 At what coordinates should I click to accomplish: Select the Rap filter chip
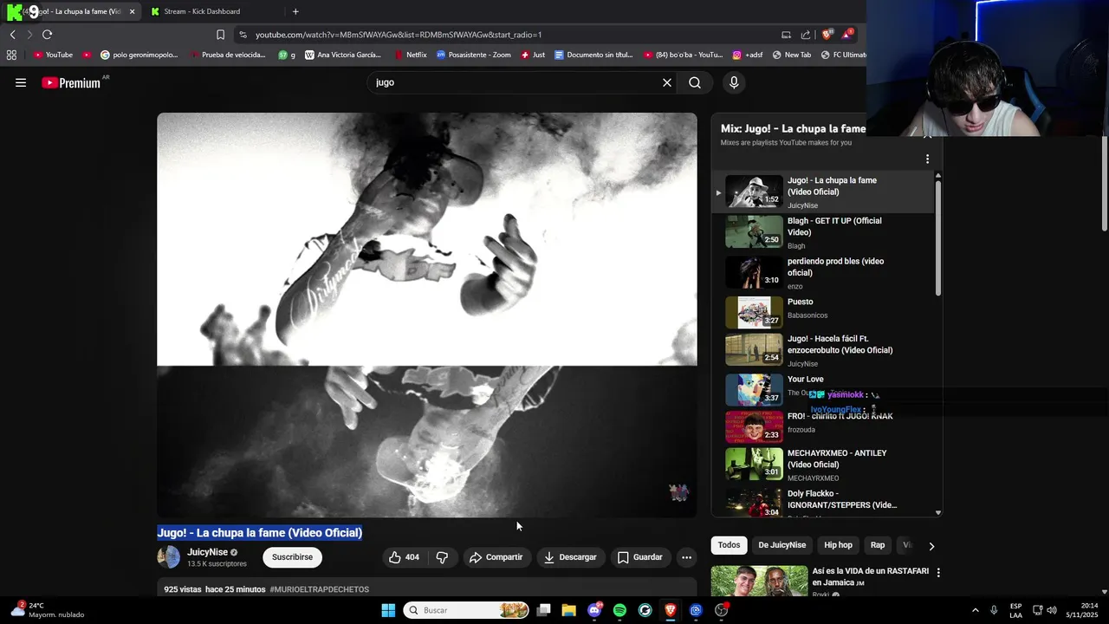878,545
